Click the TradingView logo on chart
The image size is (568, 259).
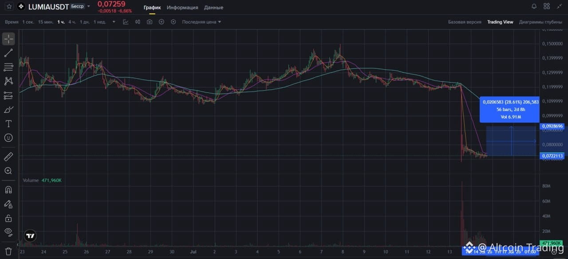(x=30, y=236)
